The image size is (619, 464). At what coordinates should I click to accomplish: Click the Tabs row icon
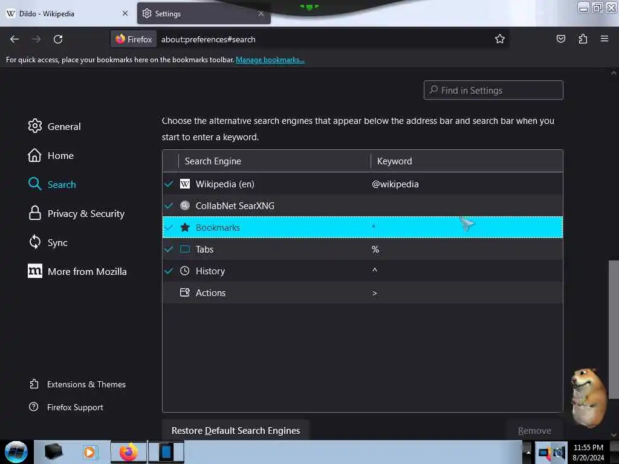coord(185,249)
